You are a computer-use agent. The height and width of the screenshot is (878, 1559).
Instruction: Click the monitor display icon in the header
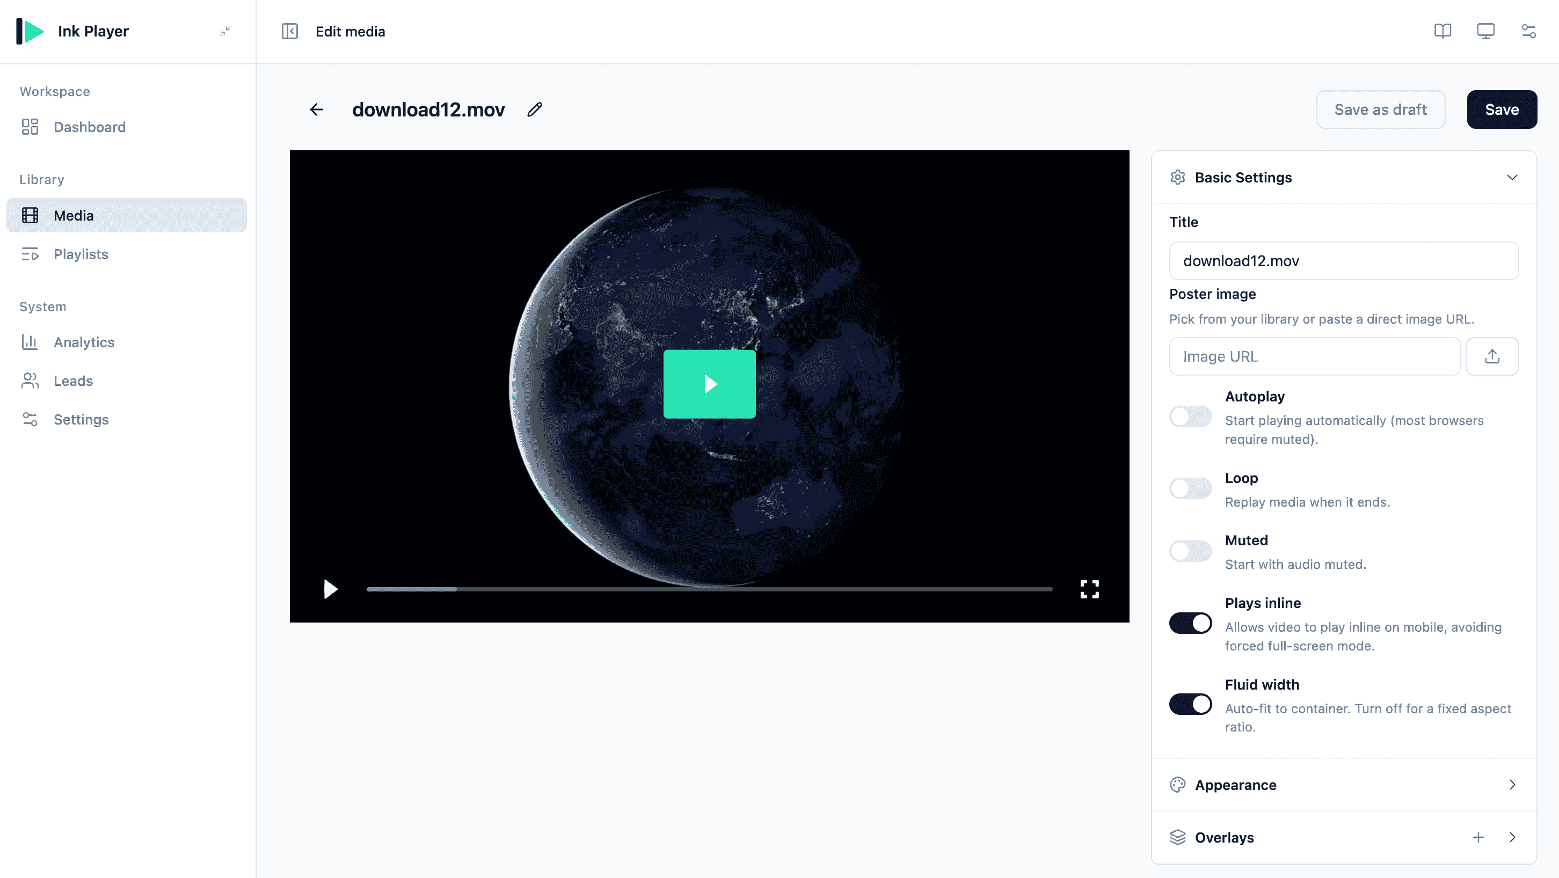point(1486,32)
